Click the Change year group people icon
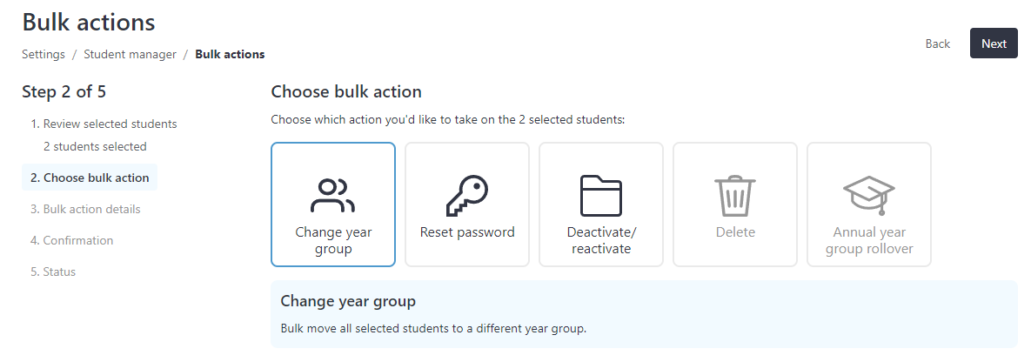The height and width of the screenshot is (362, 1031). point(332,196)
